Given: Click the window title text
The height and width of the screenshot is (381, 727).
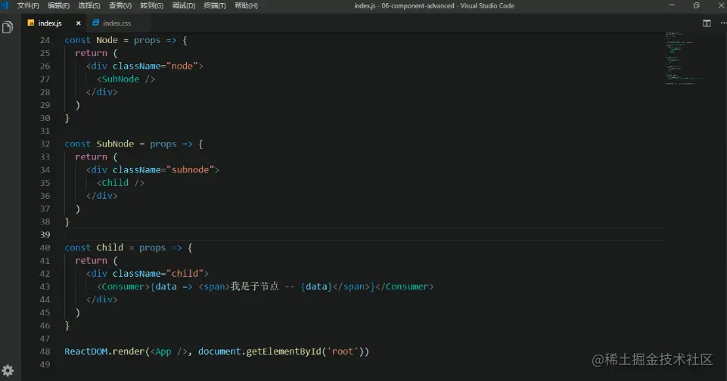Looking at the screenshot, I should pos(434,5).
